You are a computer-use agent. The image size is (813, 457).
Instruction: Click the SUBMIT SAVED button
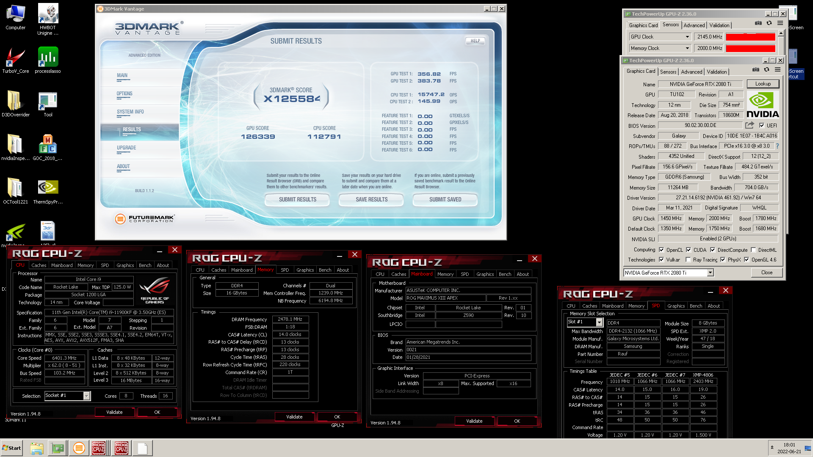point(445,199)
